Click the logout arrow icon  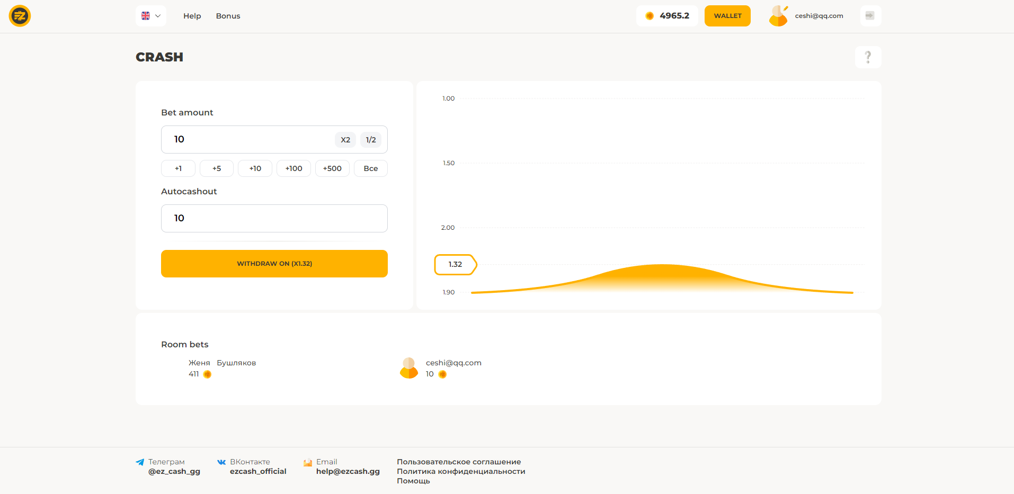coord(870,16)
